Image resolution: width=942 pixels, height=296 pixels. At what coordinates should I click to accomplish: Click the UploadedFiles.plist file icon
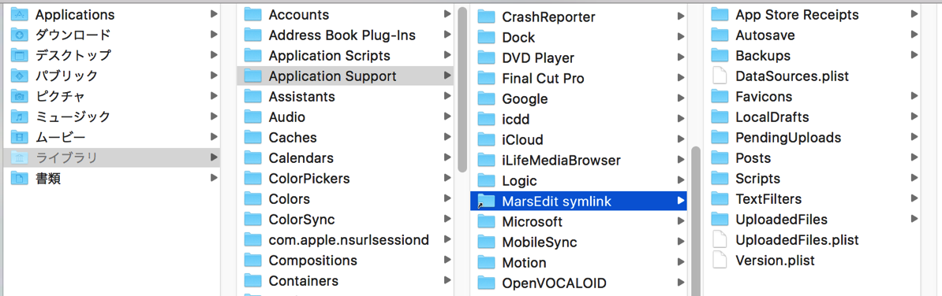719,239
